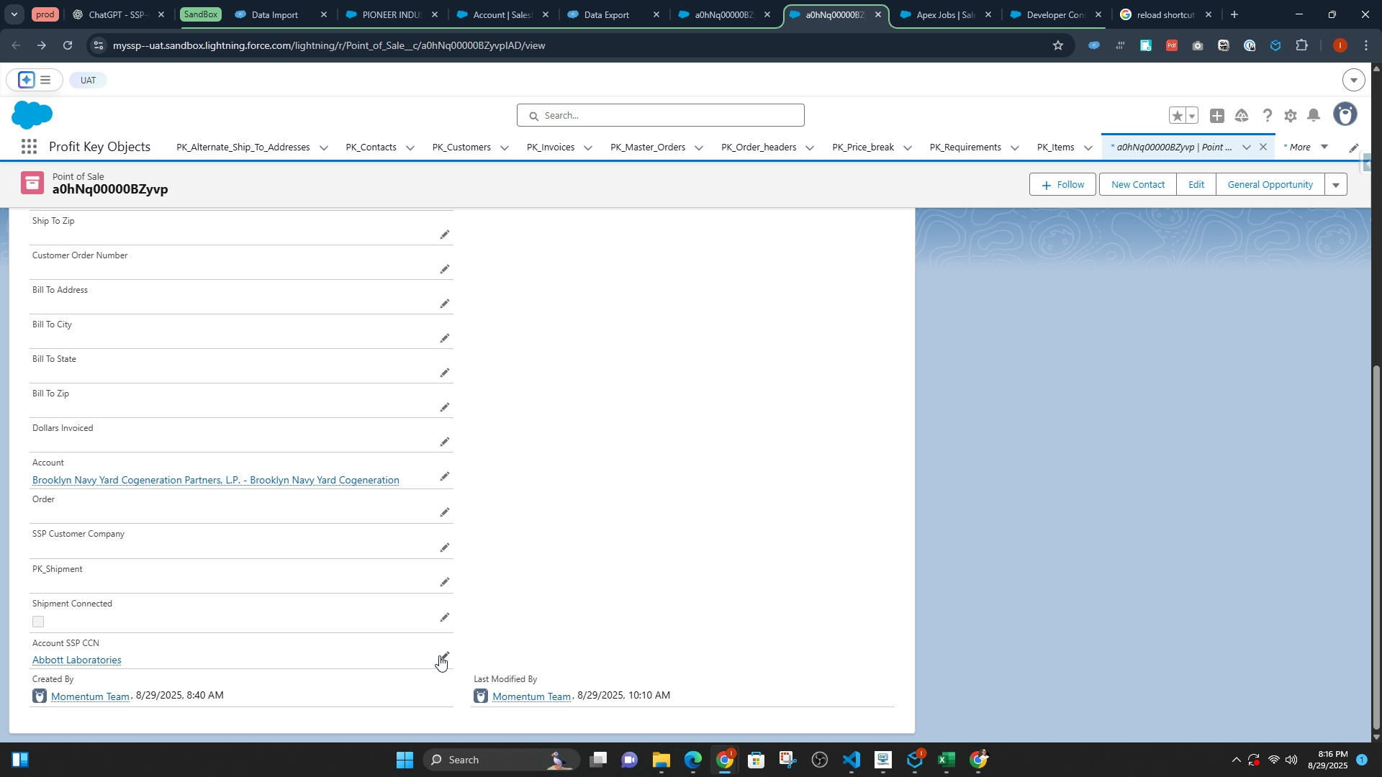Expand the PK_Customers tab dropdown arrow

pos(505,148)
